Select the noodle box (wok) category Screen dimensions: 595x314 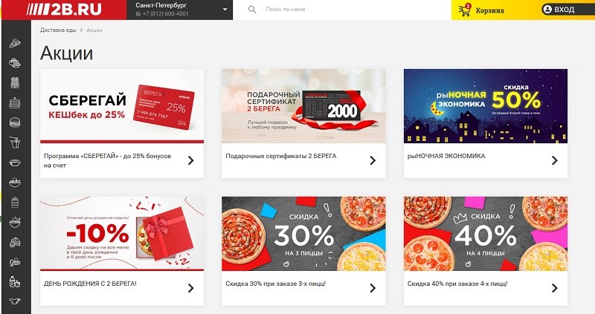click(15, 143)
